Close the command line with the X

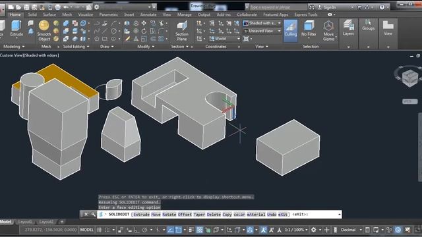[86, 214]
